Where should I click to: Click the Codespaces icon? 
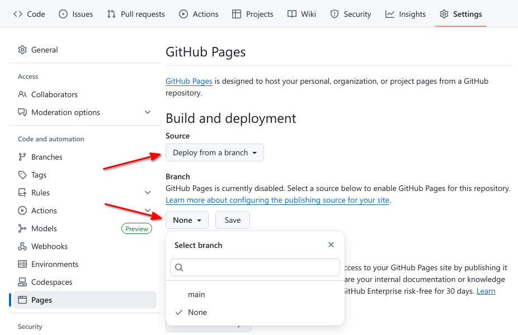(22, 282)
